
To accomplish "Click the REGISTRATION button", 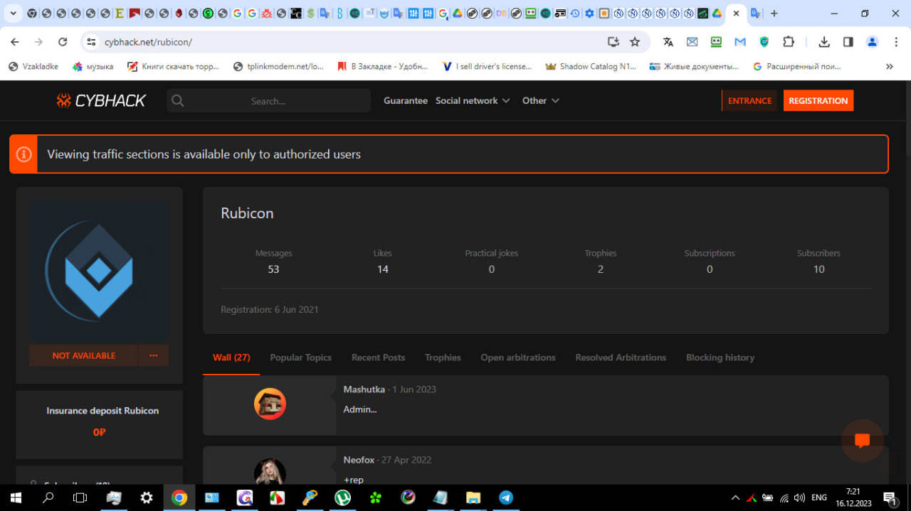I will pyautogui.click(x=818, y=101).
